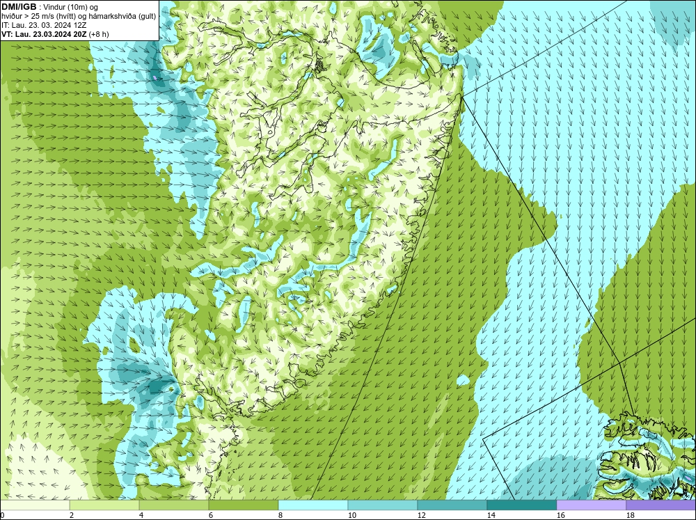Viewport: 696px width, 520px height.
Task: Click the legend label 2
Action: pos(72,515)
